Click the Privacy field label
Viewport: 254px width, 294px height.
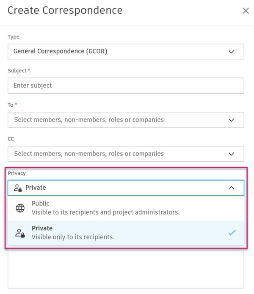17,173
